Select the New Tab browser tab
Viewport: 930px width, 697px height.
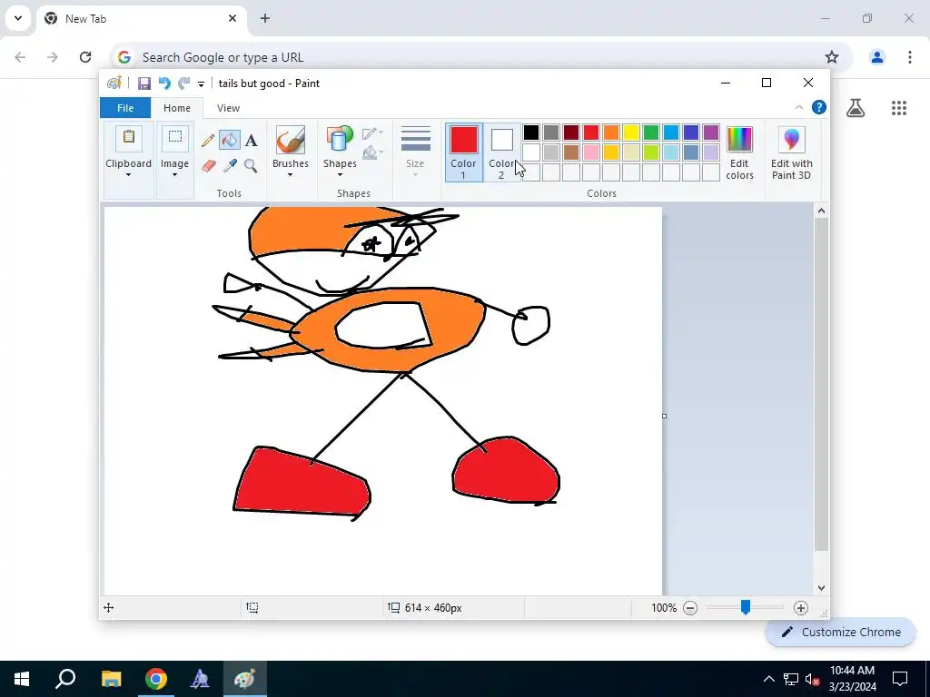pyautogui.click(x=141, y=19)
